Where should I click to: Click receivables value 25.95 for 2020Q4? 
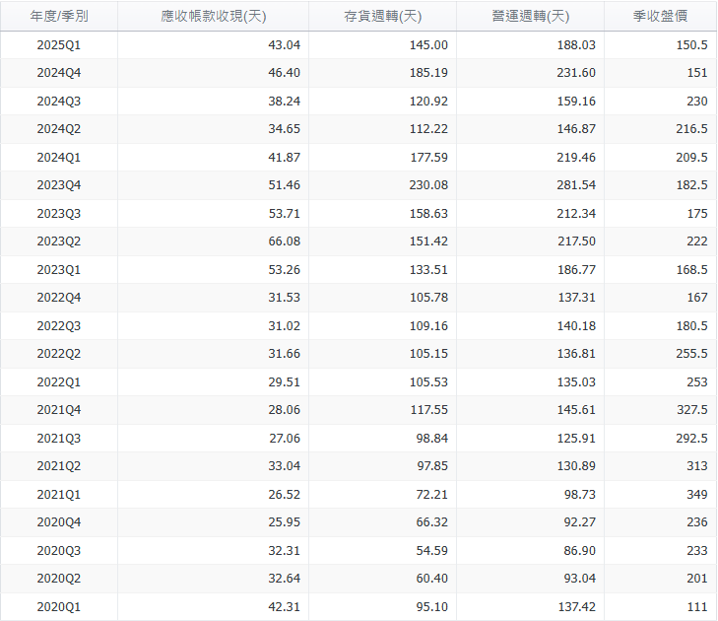click(x=283, y=522)
